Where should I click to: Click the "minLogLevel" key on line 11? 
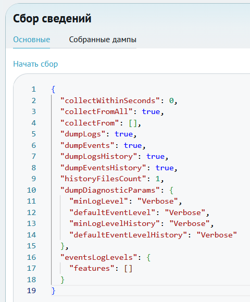(x=99, y=202)
